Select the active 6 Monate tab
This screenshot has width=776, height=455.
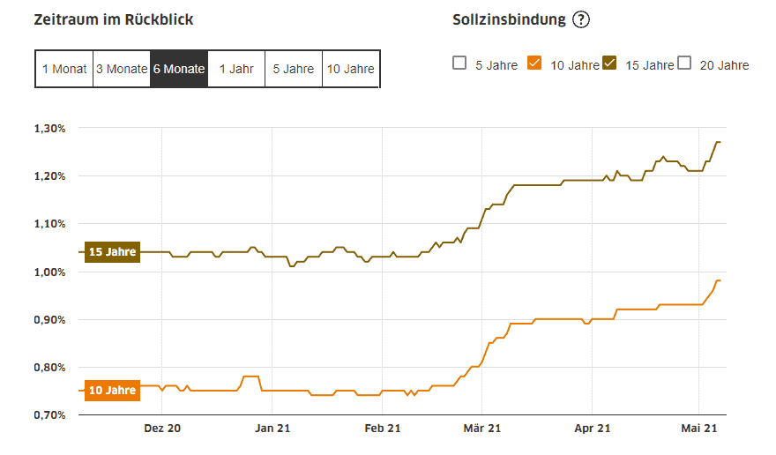[179, 69]
